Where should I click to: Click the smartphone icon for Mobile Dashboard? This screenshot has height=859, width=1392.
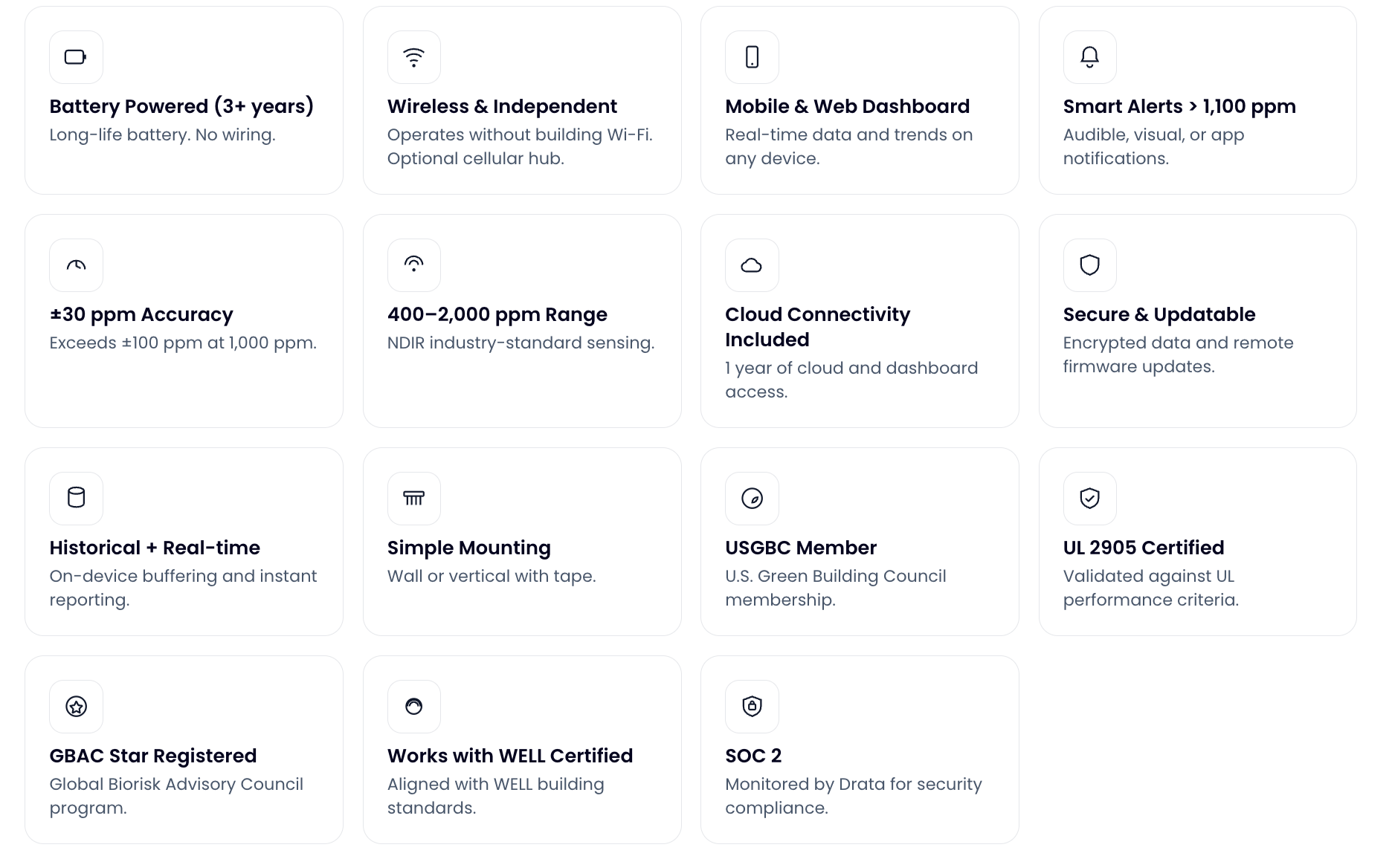point(752,57)
